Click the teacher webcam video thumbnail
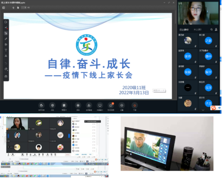This screenshot has width=222, height=183. [198, 13]
